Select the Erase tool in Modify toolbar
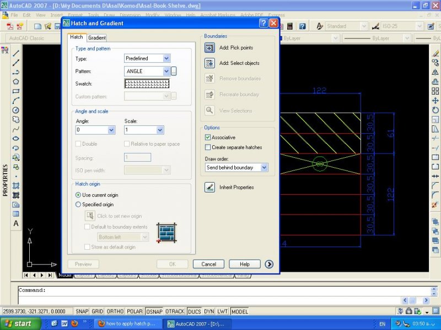The height and width of the screenshot is (330, 441). (435, 53)
